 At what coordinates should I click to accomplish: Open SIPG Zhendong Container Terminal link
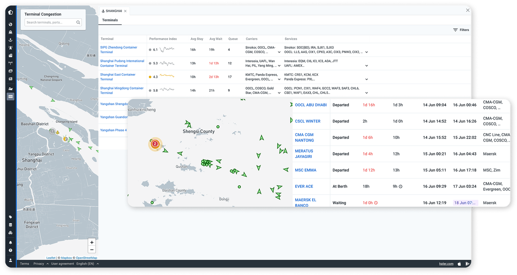coord(119,50)
